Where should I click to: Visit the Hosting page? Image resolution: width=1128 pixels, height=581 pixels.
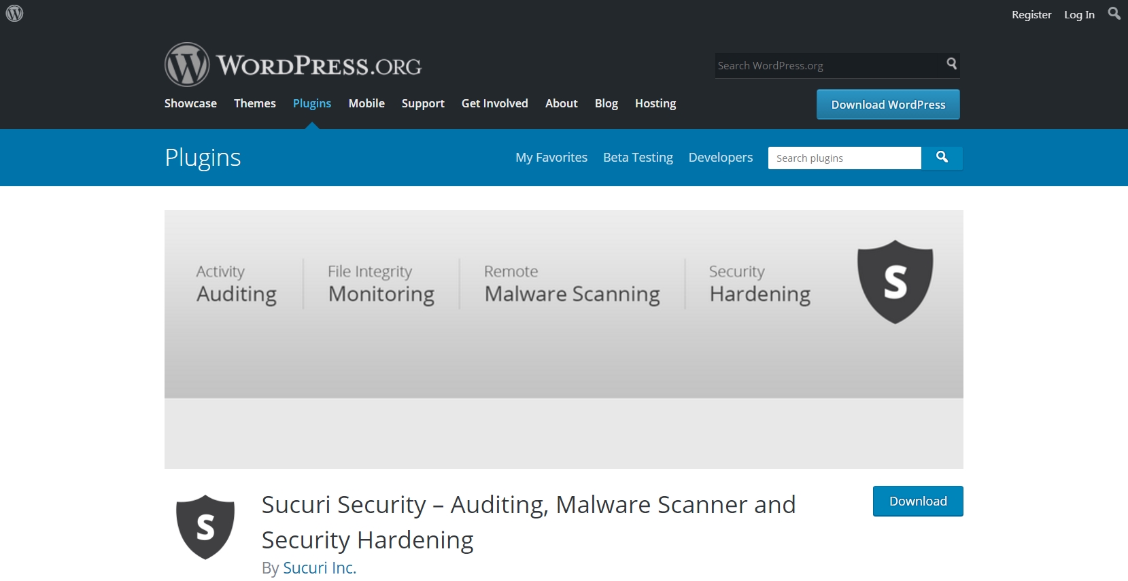coord(655,103)
